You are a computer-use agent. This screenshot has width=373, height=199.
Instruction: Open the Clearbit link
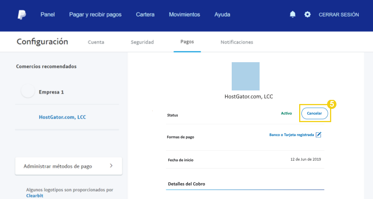pyautogui.click(x=35, y=196)
